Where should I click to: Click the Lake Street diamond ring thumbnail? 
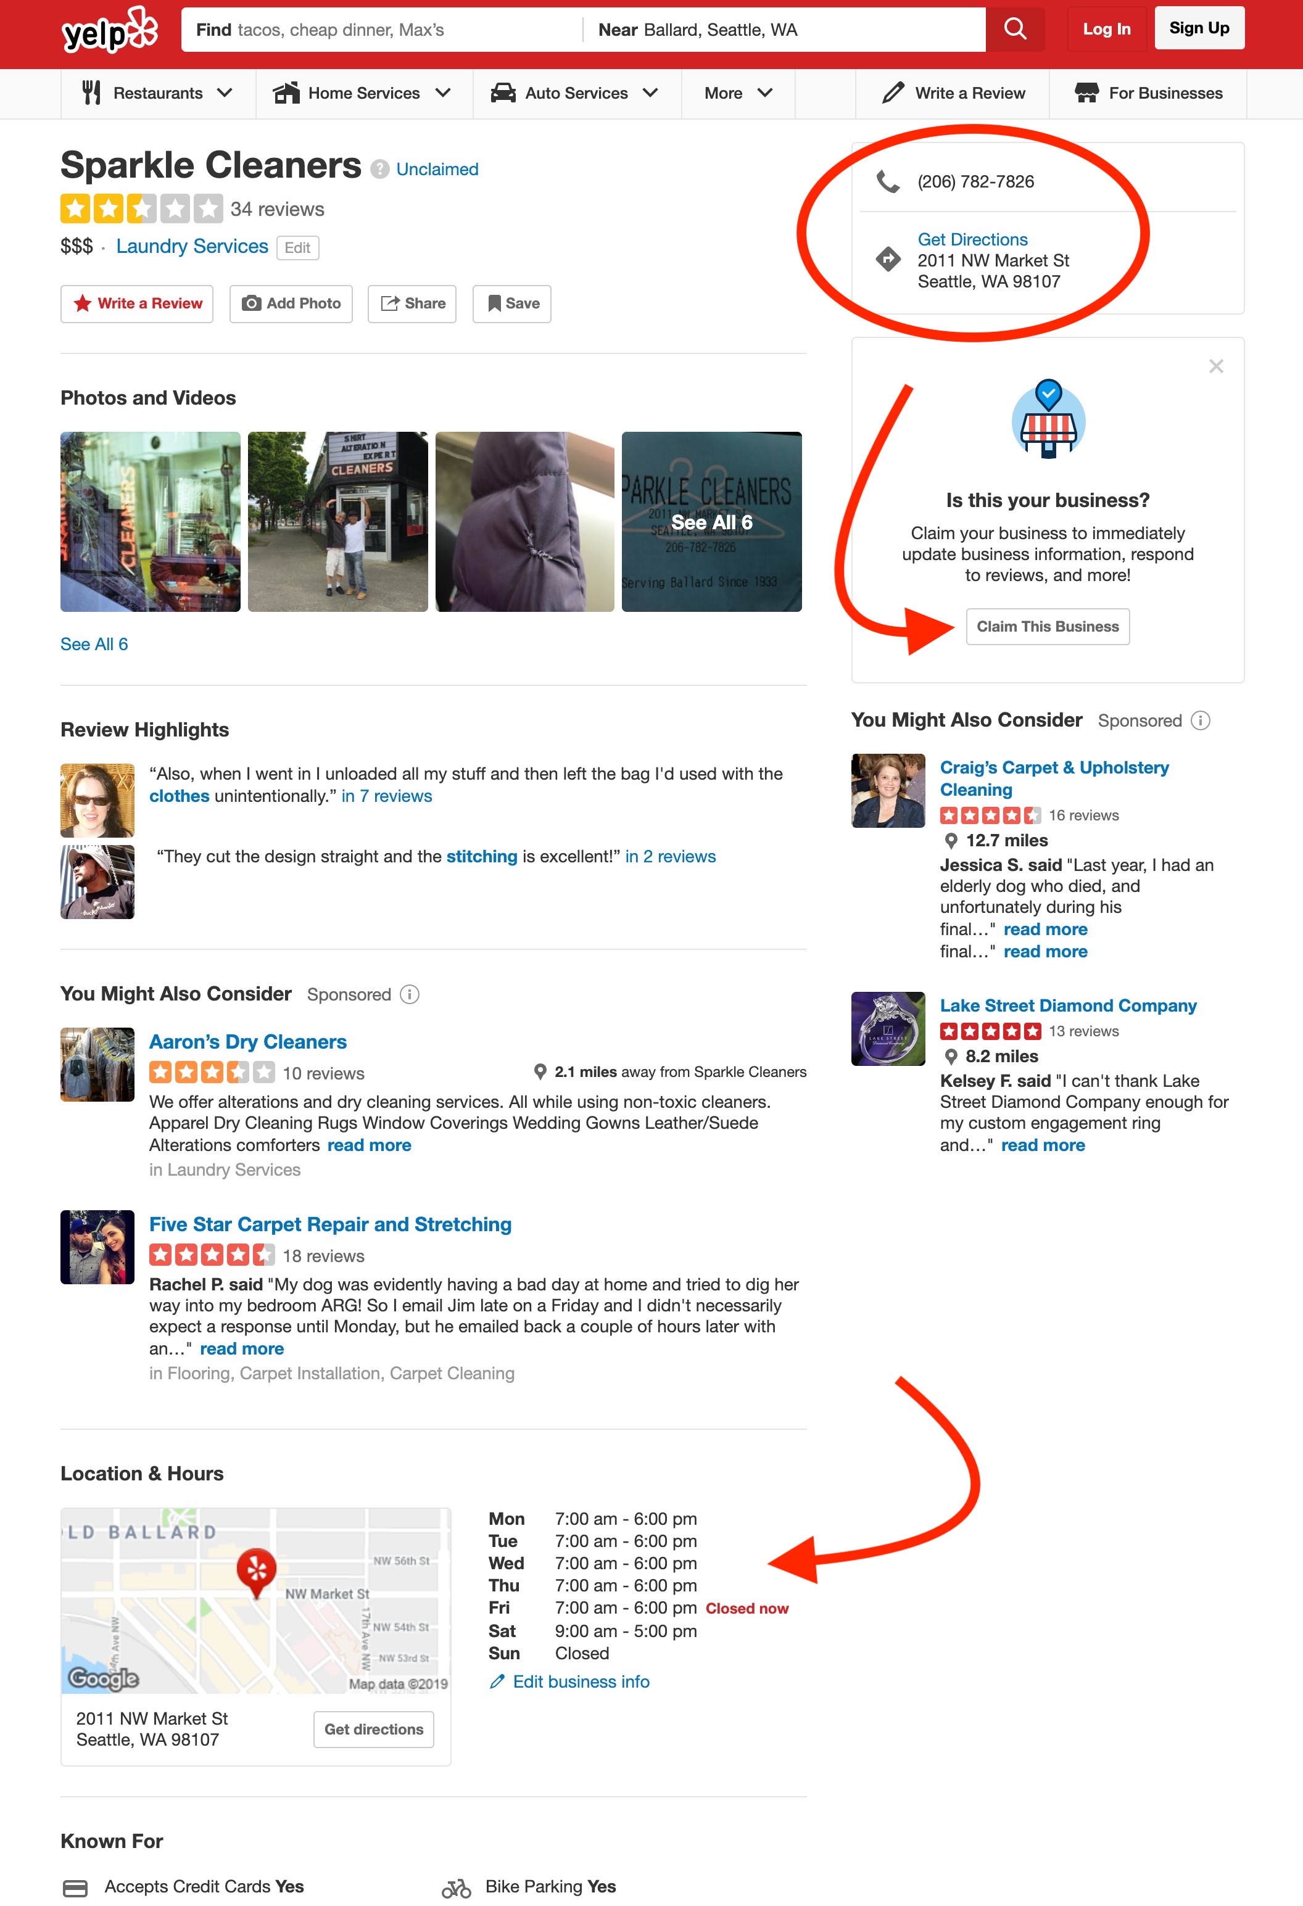(888, 1028)
